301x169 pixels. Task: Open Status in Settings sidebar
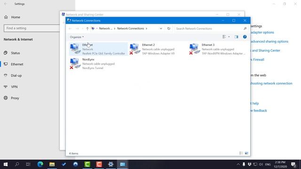click(16, 53)
